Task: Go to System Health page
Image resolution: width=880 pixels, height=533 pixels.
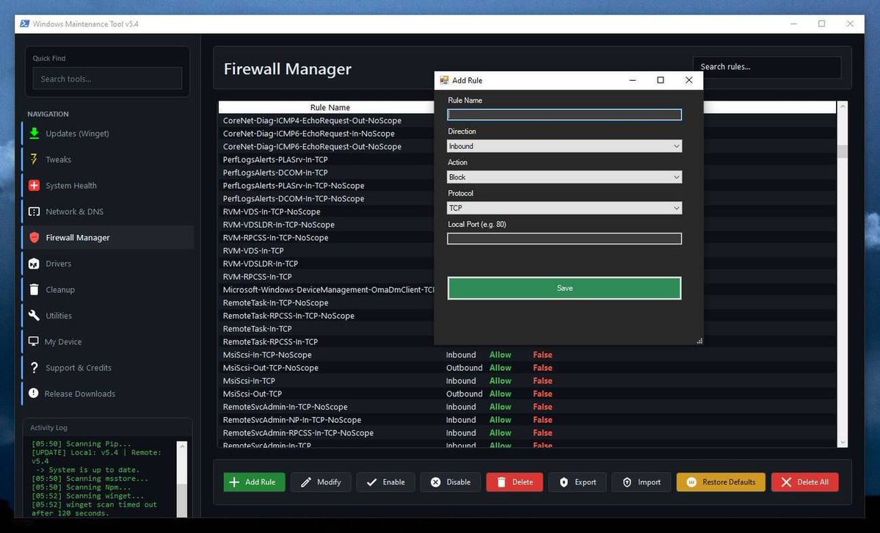Action: 109,185
